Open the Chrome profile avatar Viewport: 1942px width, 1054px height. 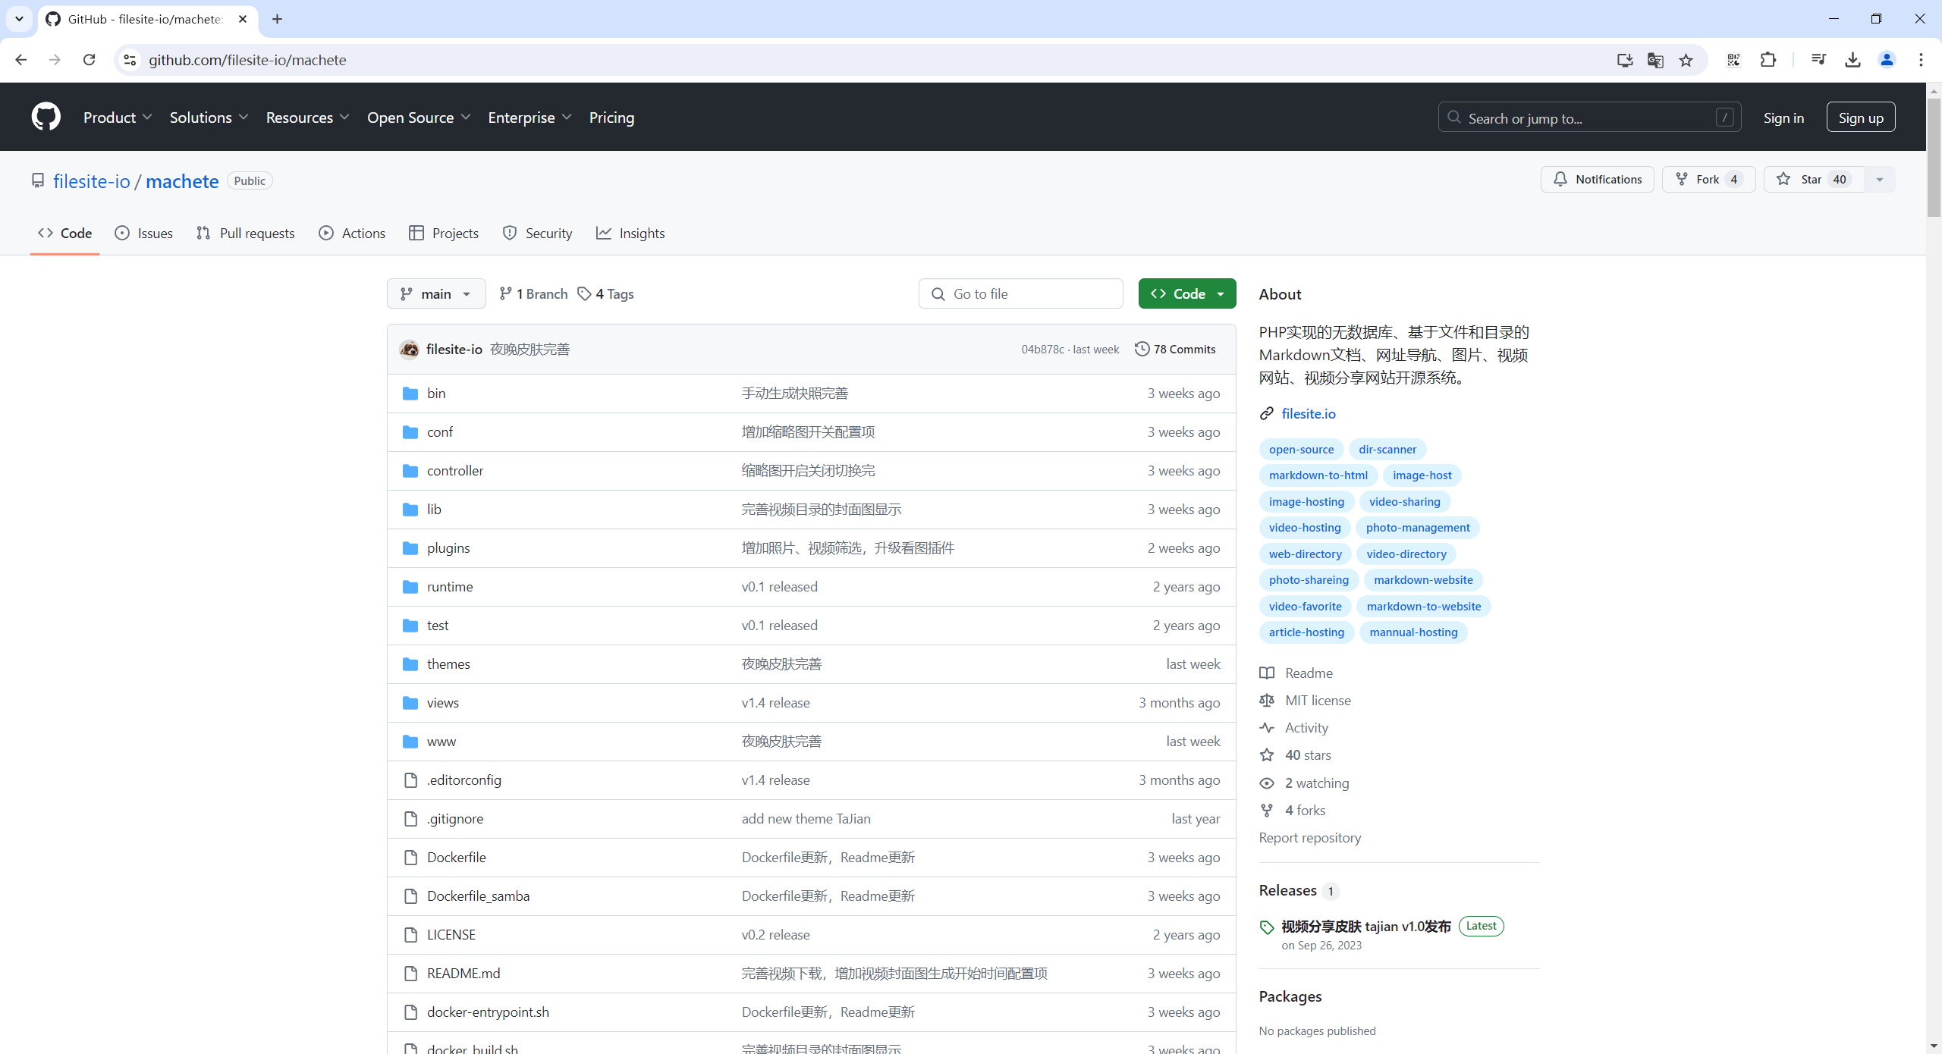pyautogui.click(x=1887, y=60)
